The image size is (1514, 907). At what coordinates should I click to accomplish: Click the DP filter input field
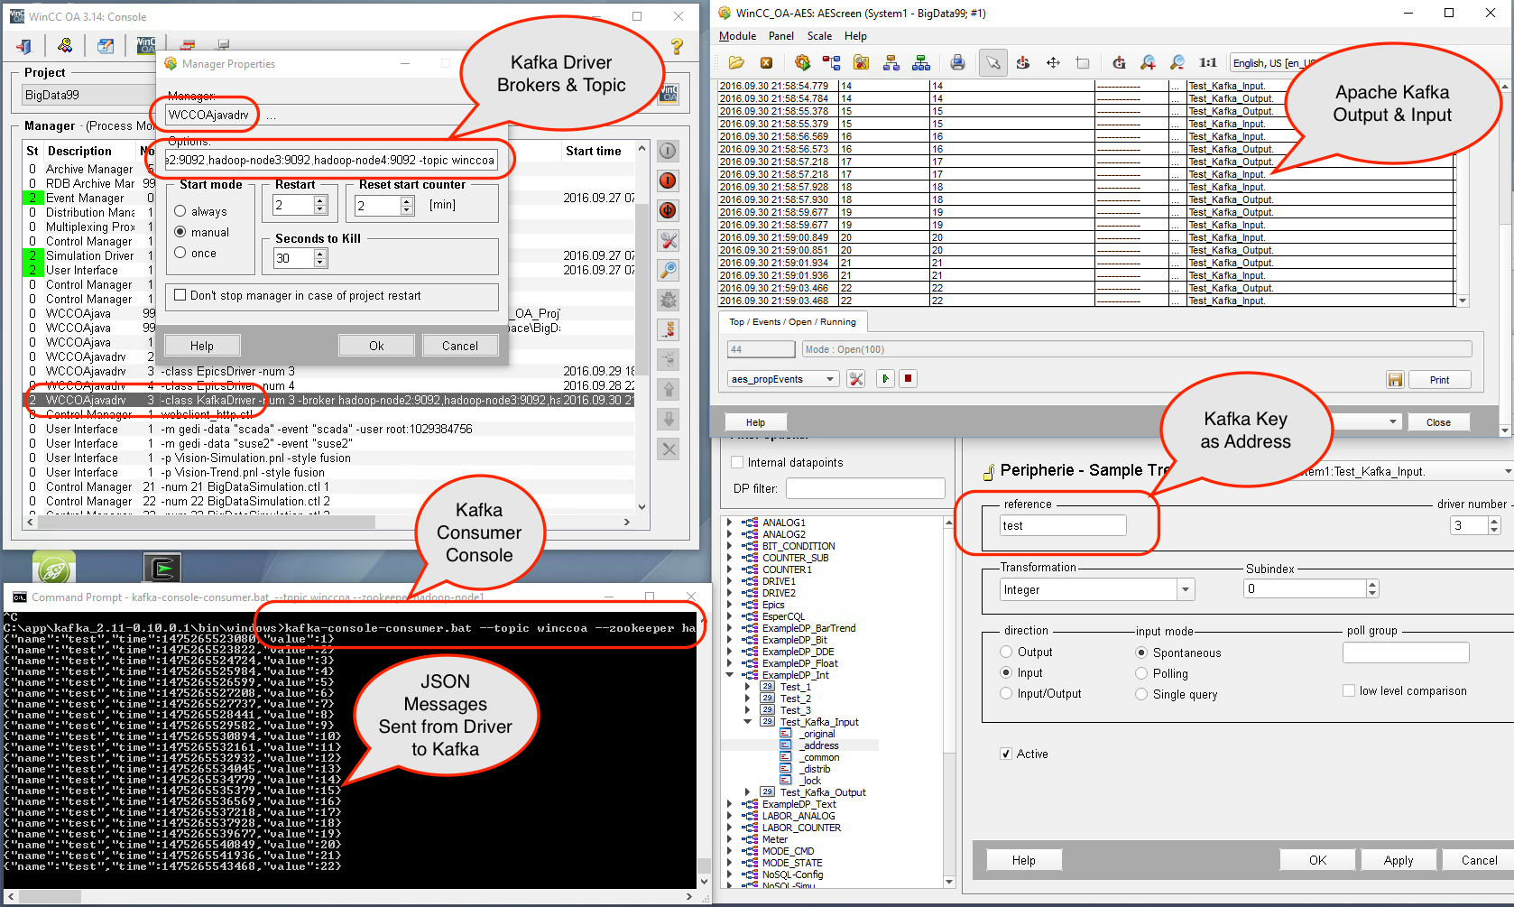[x=865, y=488]
